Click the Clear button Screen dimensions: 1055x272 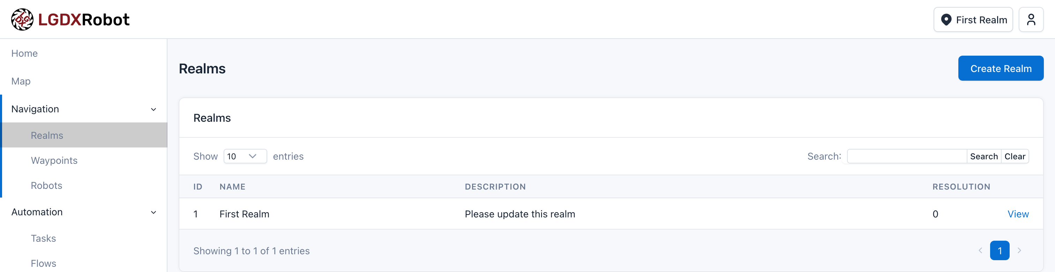click(x=1015, y=156)
